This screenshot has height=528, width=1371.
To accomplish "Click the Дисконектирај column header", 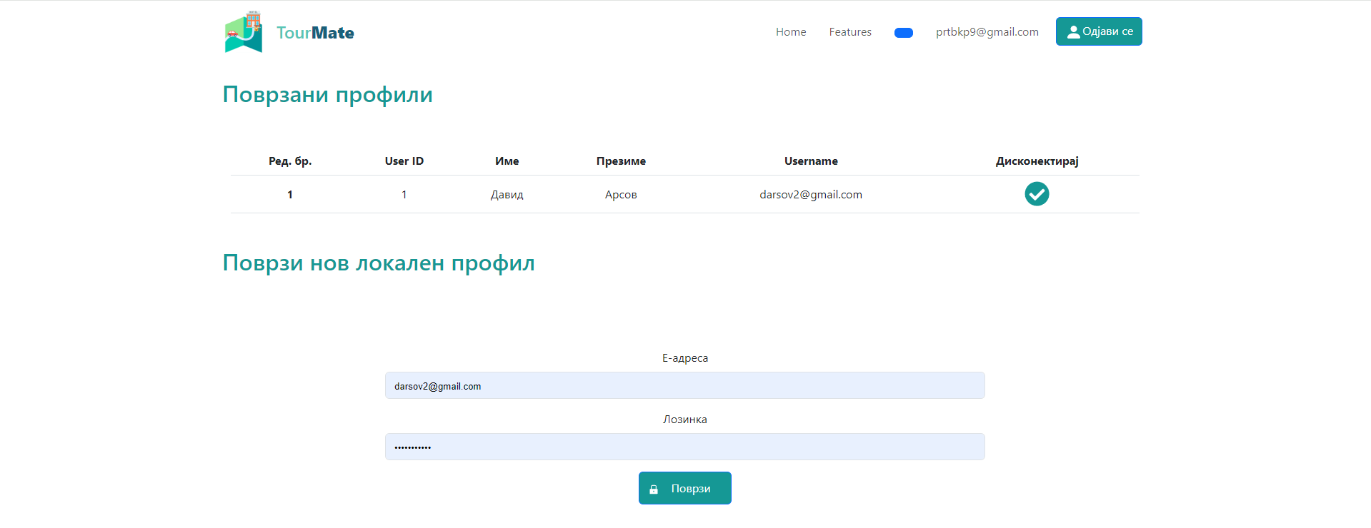I will [1036, 161].
